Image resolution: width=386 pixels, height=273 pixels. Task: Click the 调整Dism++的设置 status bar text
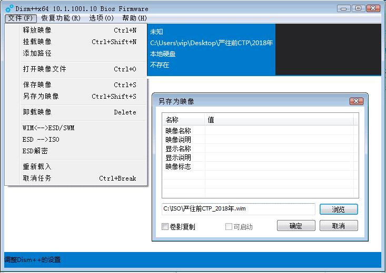point(33,259)
